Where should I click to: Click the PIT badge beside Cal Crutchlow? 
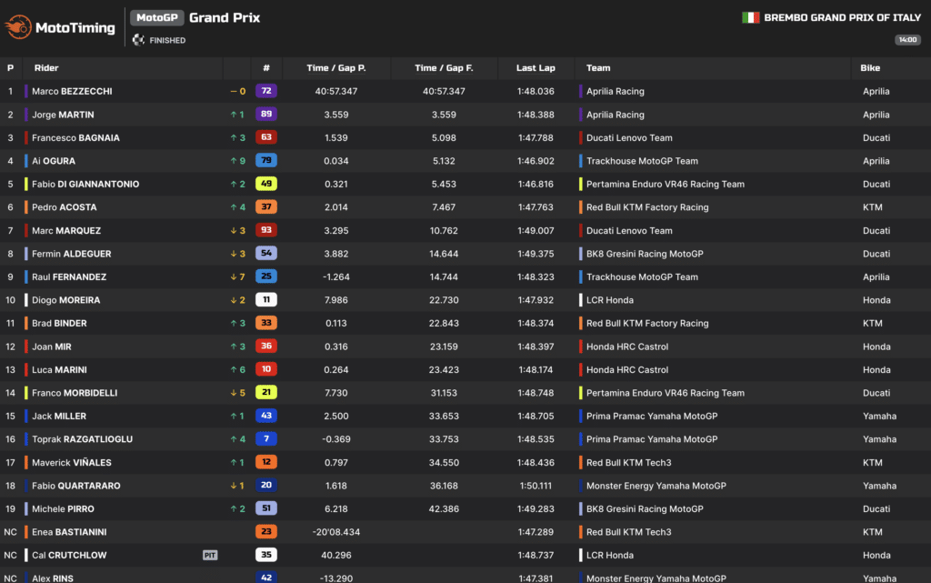pos(210,555)
